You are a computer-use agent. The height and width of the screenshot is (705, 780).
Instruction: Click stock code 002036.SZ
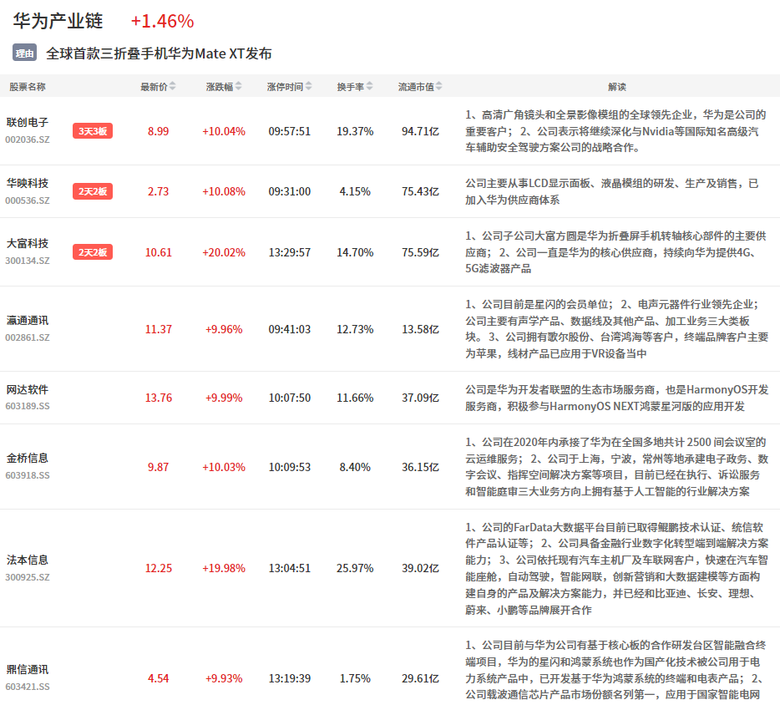[x=28, y=139]
